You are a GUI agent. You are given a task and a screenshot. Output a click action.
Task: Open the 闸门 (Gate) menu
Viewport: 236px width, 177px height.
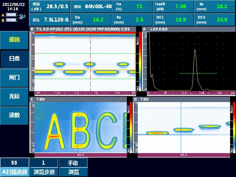14,78
